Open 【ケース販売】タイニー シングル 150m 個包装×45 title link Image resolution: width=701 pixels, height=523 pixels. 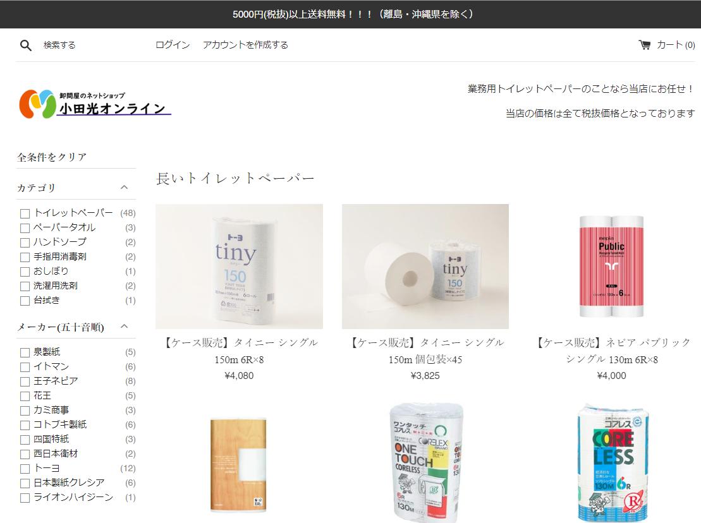[x=425, y=351]
